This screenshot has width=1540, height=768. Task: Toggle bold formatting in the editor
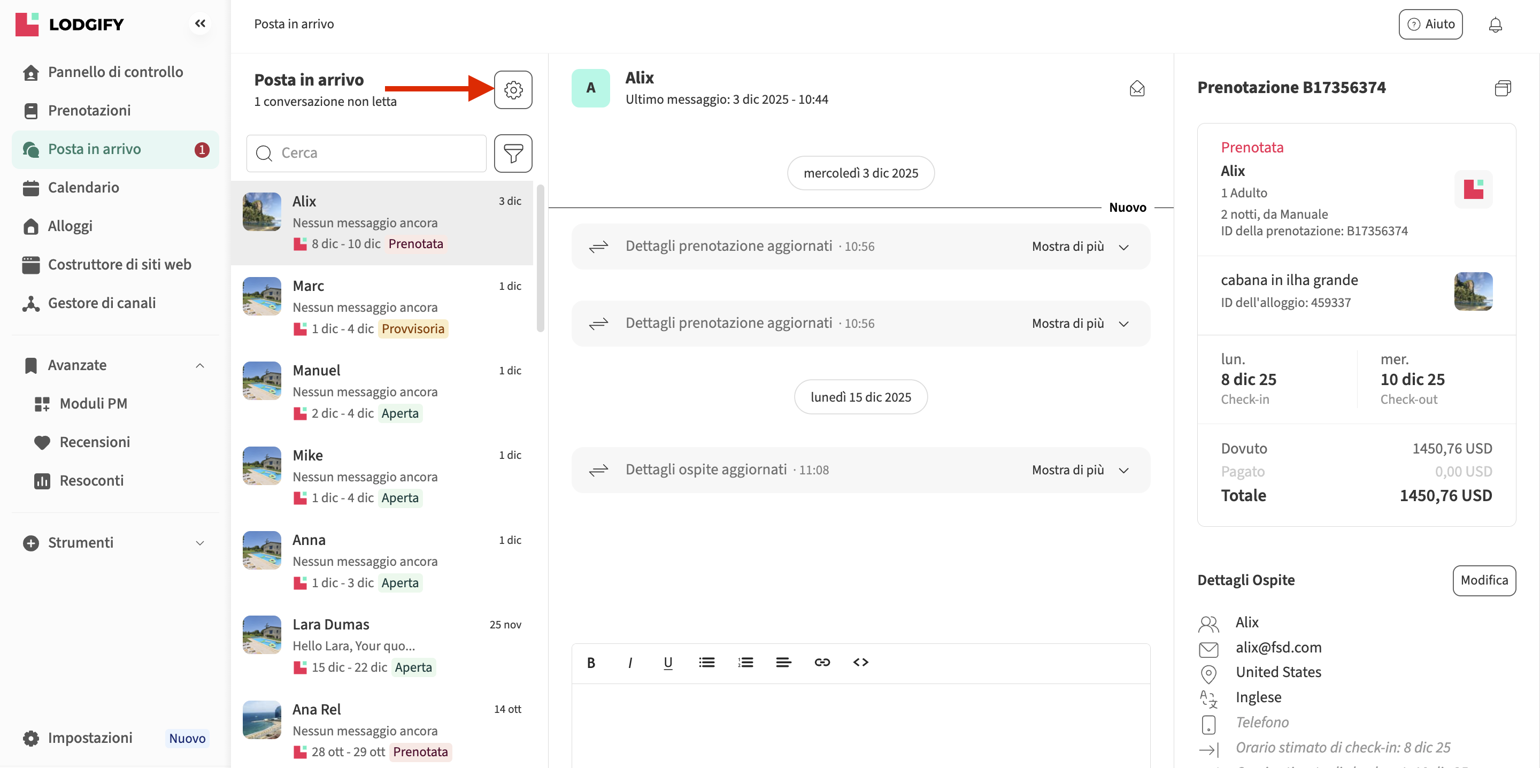click(591, 662)
